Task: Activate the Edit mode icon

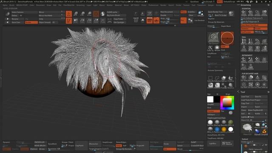Action: coord(69,21)
